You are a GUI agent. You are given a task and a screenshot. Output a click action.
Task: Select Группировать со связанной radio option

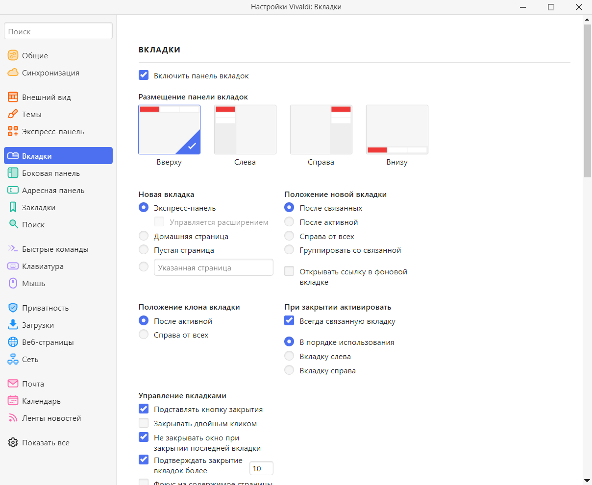[289, 250]
